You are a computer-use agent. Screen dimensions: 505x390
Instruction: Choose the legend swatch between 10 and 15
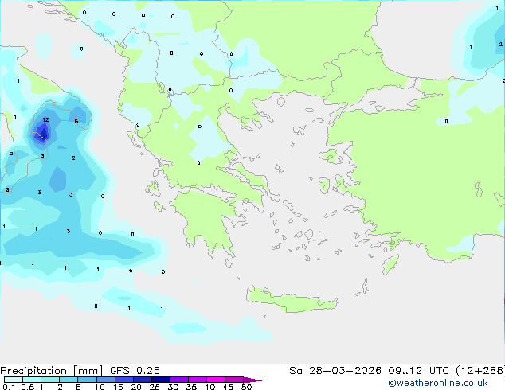(x=105, y=380)
